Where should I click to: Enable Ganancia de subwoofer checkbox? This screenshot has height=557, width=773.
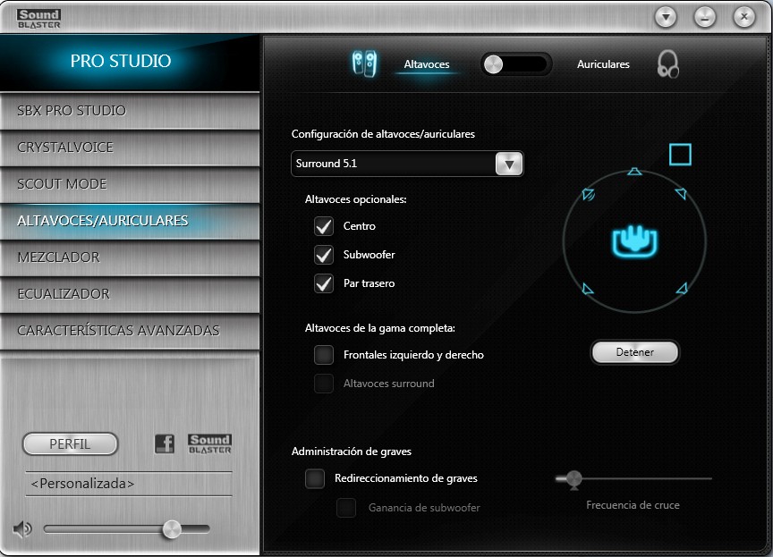point(346,507)
